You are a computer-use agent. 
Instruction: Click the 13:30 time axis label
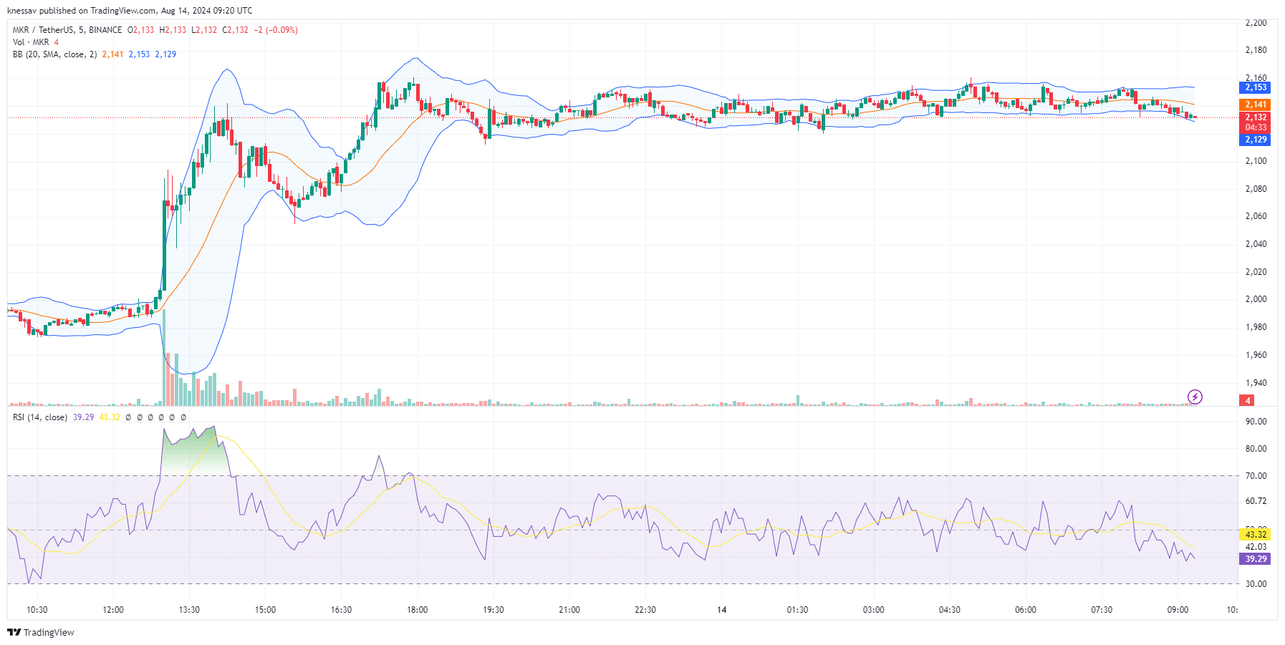click(x=189, y=610)
